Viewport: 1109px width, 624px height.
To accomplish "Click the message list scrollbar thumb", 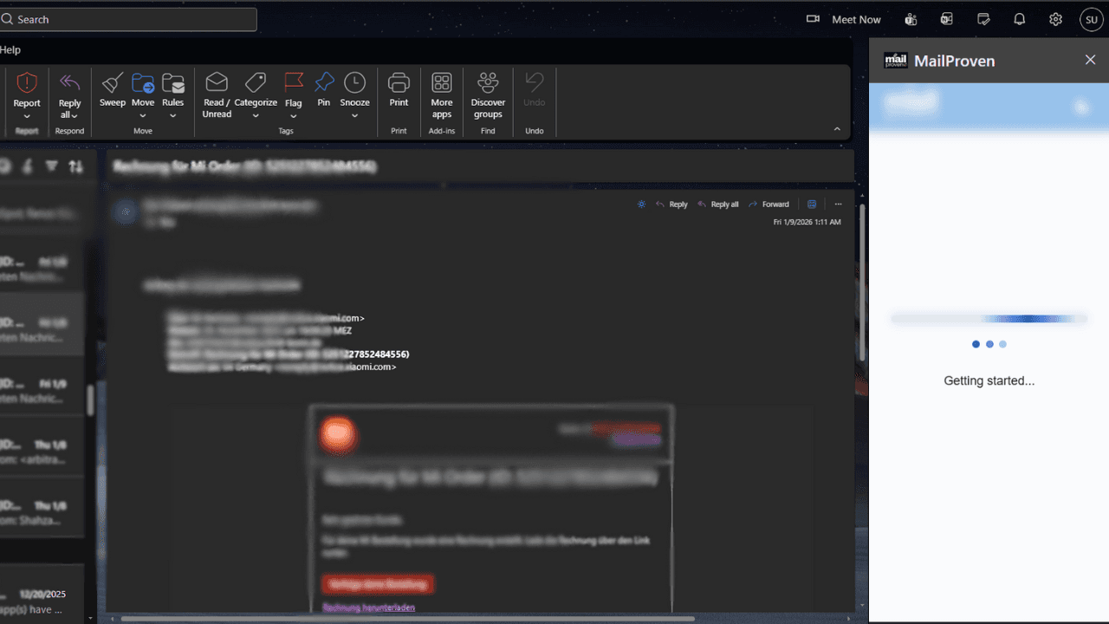I will point(90,400).
